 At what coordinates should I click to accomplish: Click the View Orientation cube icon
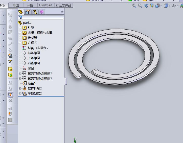pos(157,6)
